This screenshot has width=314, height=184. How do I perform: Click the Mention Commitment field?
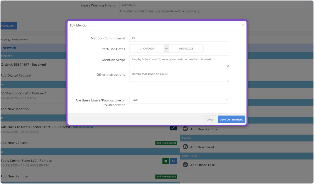(179, 38)
